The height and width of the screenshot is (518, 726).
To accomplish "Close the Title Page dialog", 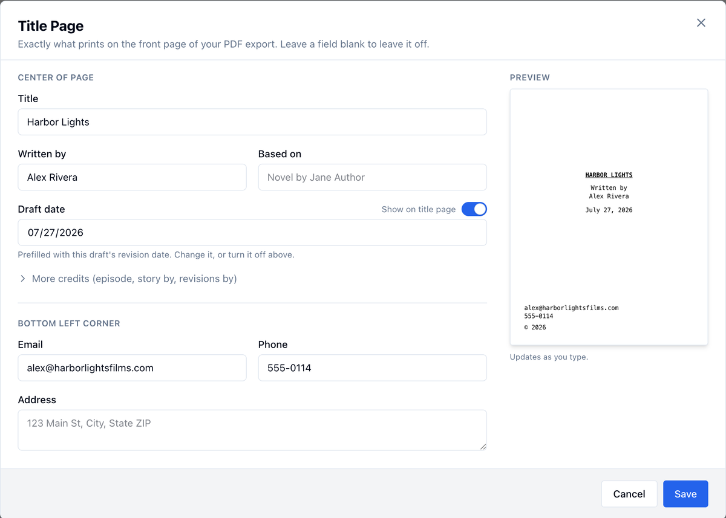I will point(701,23).
